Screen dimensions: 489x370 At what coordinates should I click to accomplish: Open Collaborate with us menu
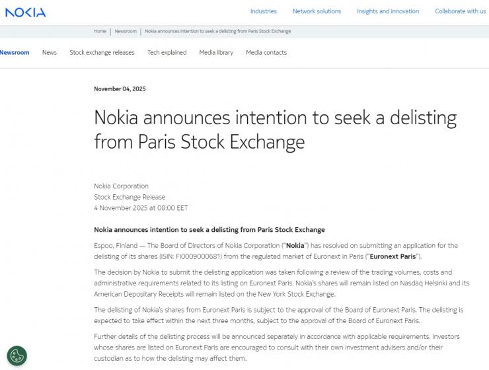[x=460, y=11]
